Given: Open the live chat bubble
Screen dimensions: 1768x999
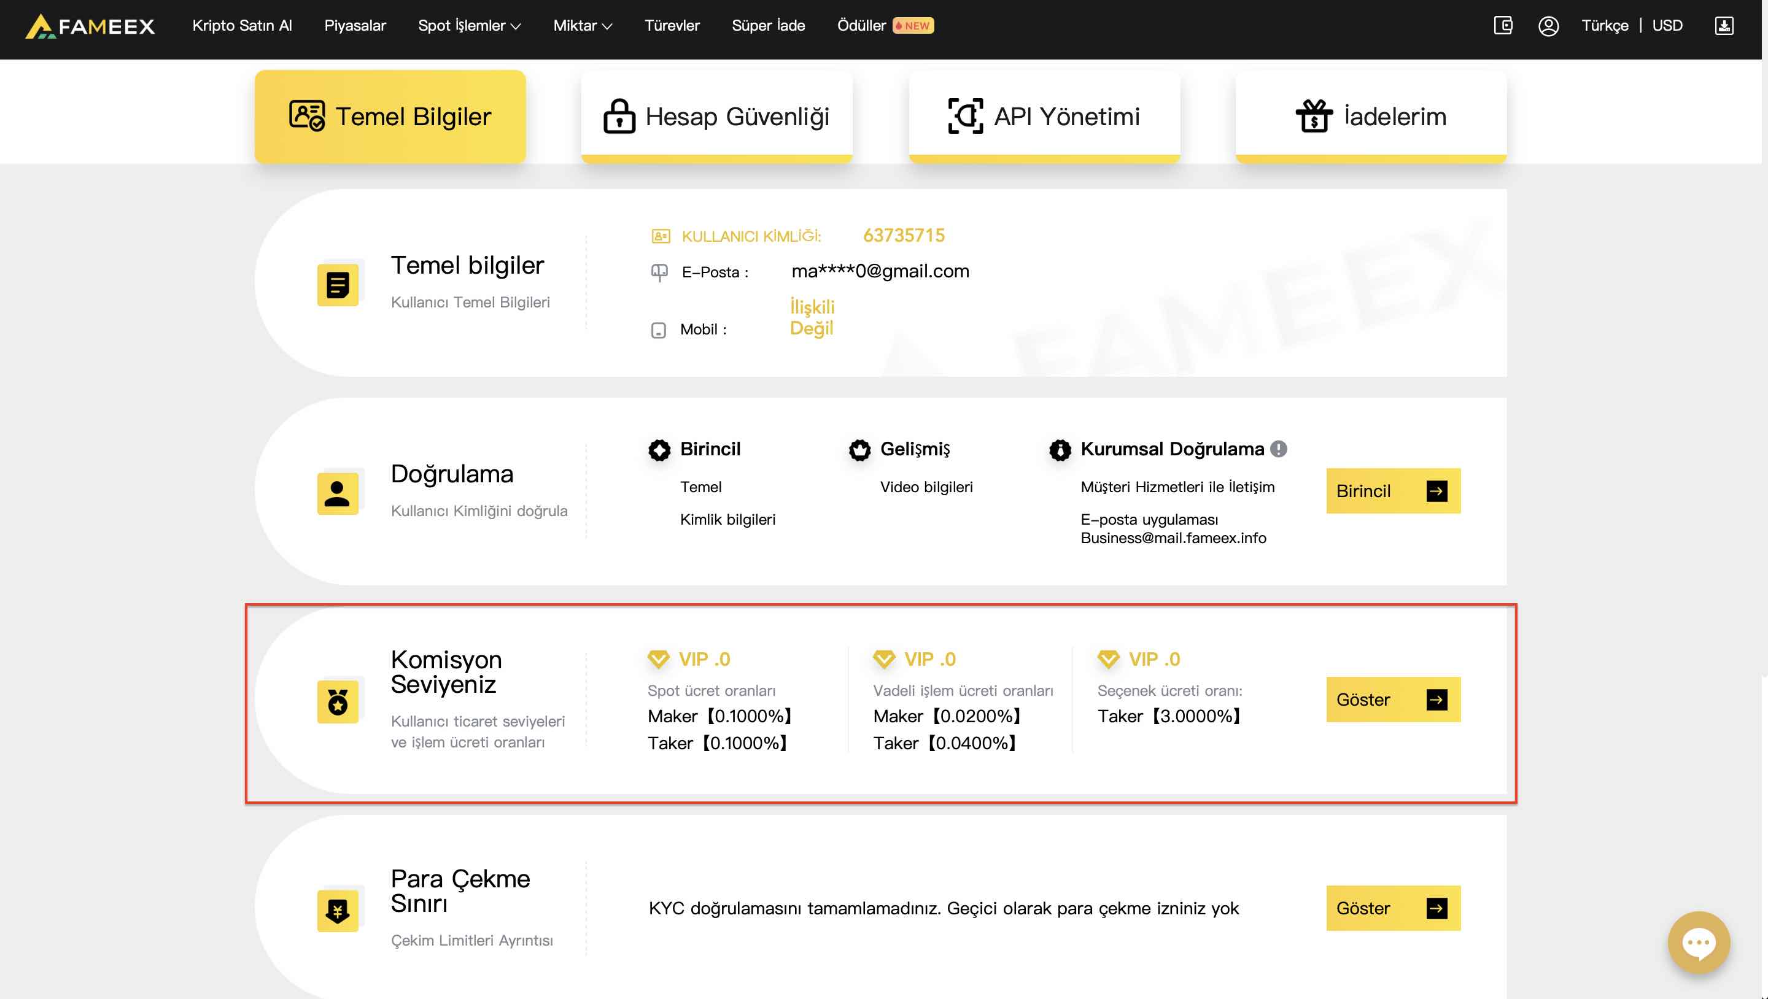Looking at the screenshot, I should 1698,941.
